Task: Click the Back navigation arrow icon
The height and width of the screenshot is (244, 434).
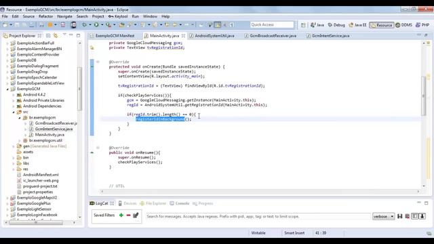Action: pos(175,25)
